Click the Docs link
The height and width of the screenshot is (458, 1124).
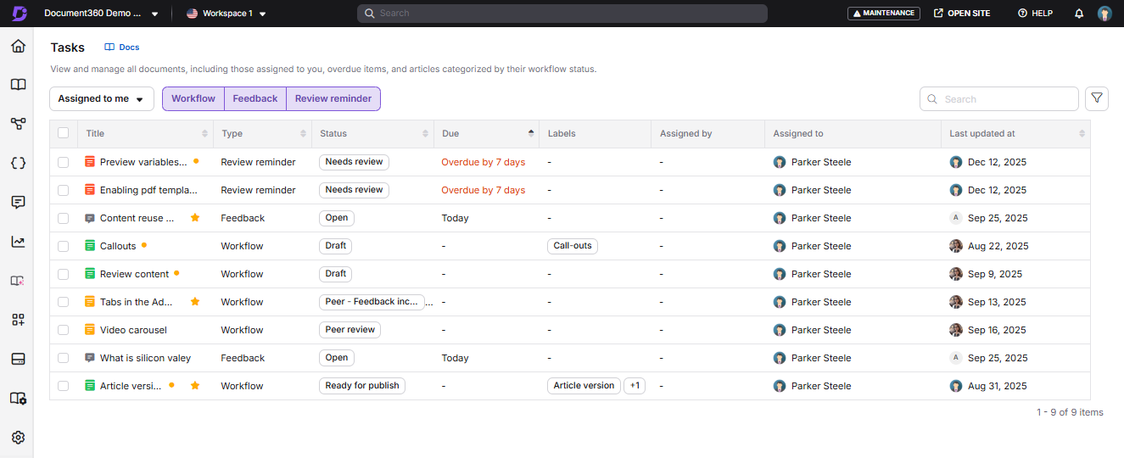pyautogui.click(x=122, y=47)
